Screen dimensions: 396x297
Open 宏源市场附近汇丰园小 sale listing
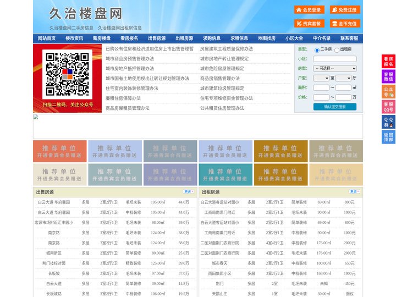click(x=54, y=223)
